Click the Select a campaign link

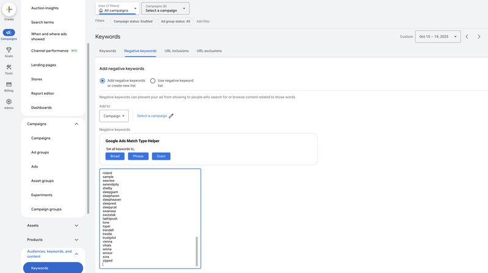152,116
